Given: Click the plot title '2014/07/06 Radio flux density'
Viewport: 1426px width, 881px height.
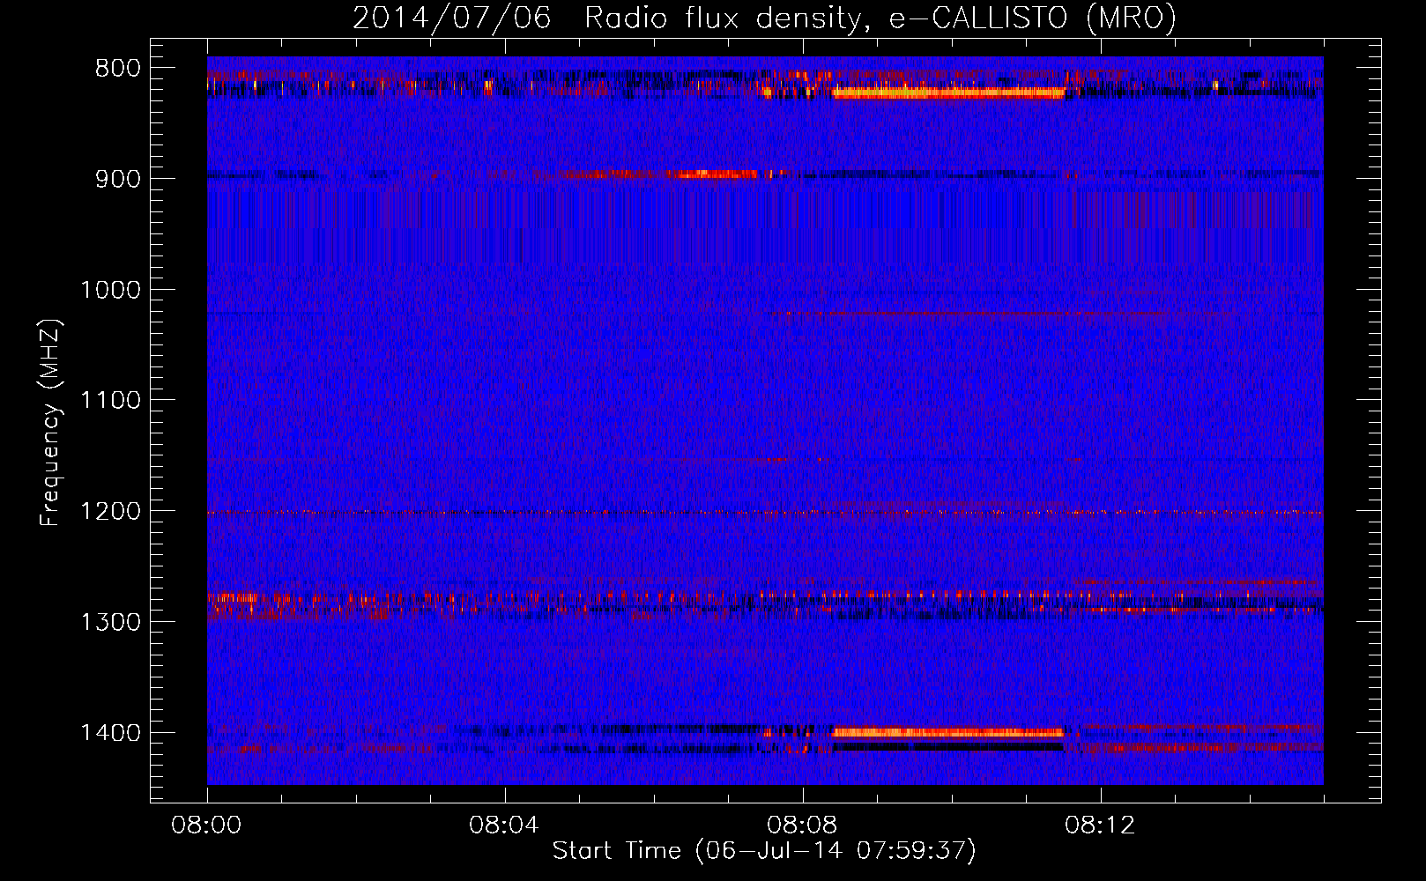Looking at the screenshot, I should tap(607, 18).
